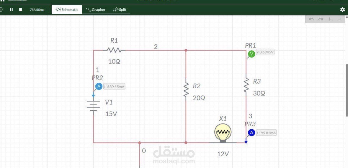Click the 15V source value

click(111, 114)
